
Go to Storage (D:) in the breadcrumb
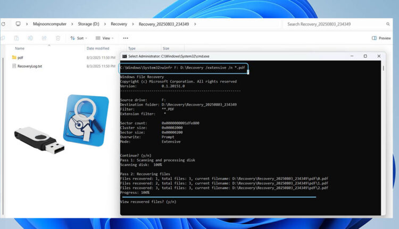coord(88,24)
